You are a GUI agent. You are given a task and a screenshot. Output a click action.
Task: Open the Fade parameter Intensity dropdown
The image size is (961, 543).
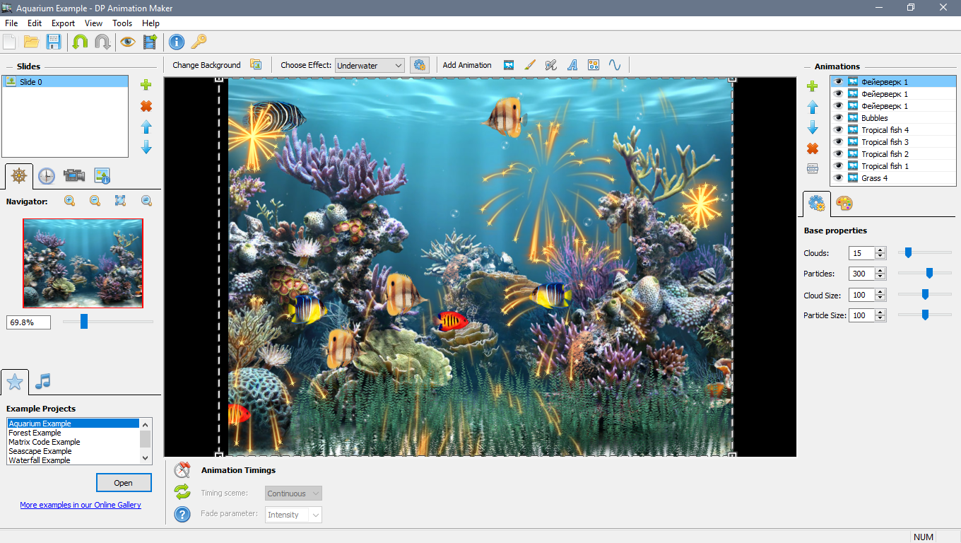(x=293, y=515)
